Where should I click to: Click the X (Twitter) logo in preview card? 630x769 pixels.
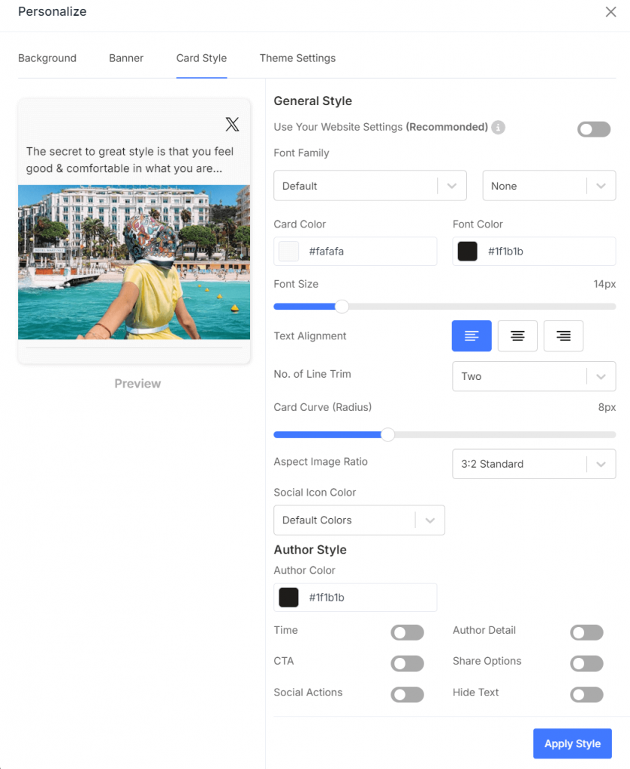(232, 124)
